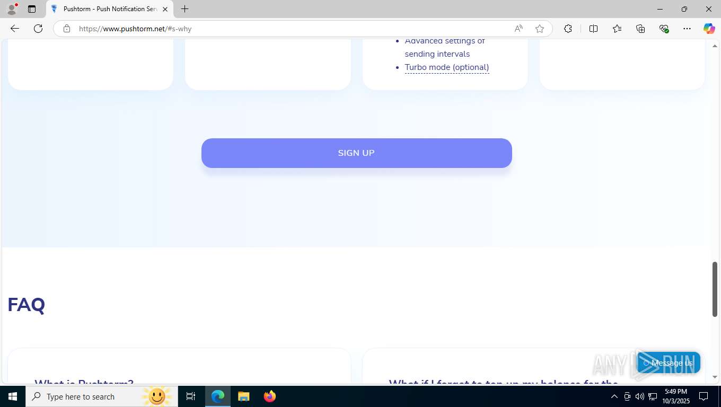
Task: Open the tab actions menu icon
Action: (32, 9)
